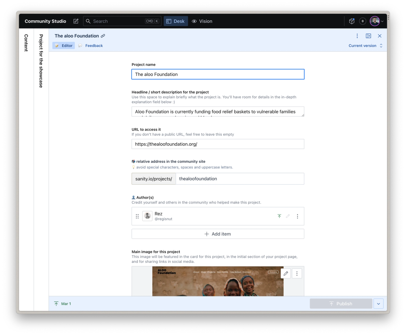The height and width of the screenshot is (335, 406).
Task: Switch to the Vision tab
Action: click(202, 21)
